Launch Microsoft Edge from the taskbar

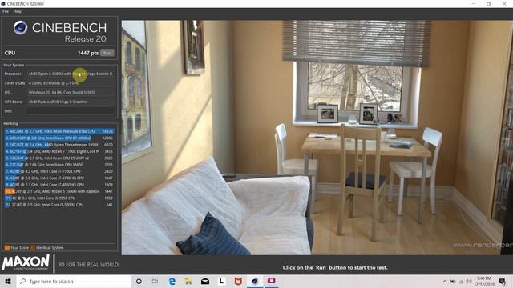[x=172, y=281]
